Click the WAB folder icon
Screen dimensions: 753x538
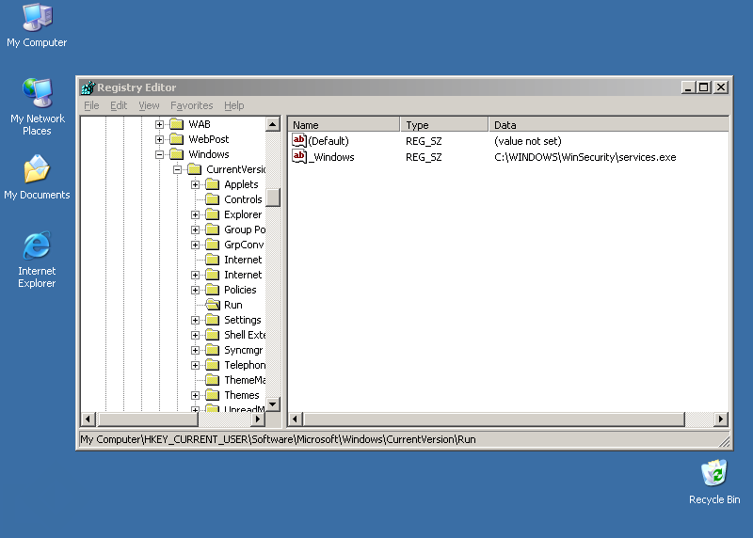[x=177, y=124]
